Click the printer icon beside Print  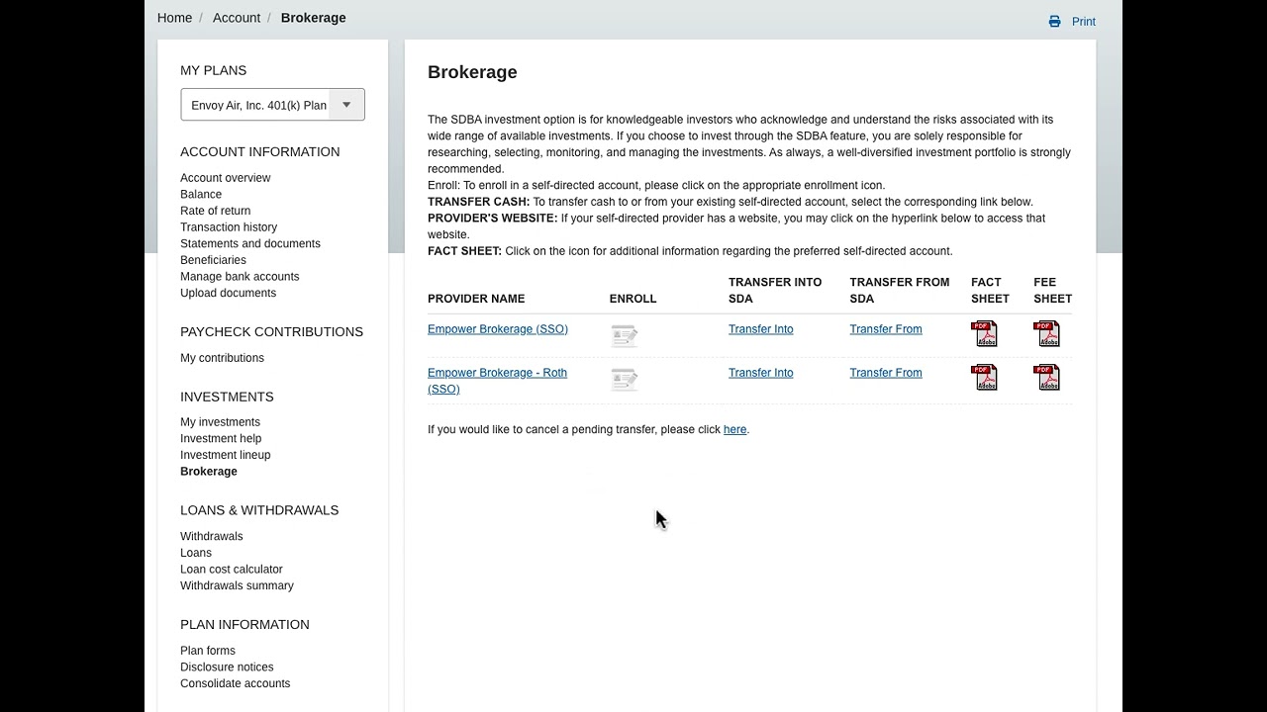[1055, 22]
